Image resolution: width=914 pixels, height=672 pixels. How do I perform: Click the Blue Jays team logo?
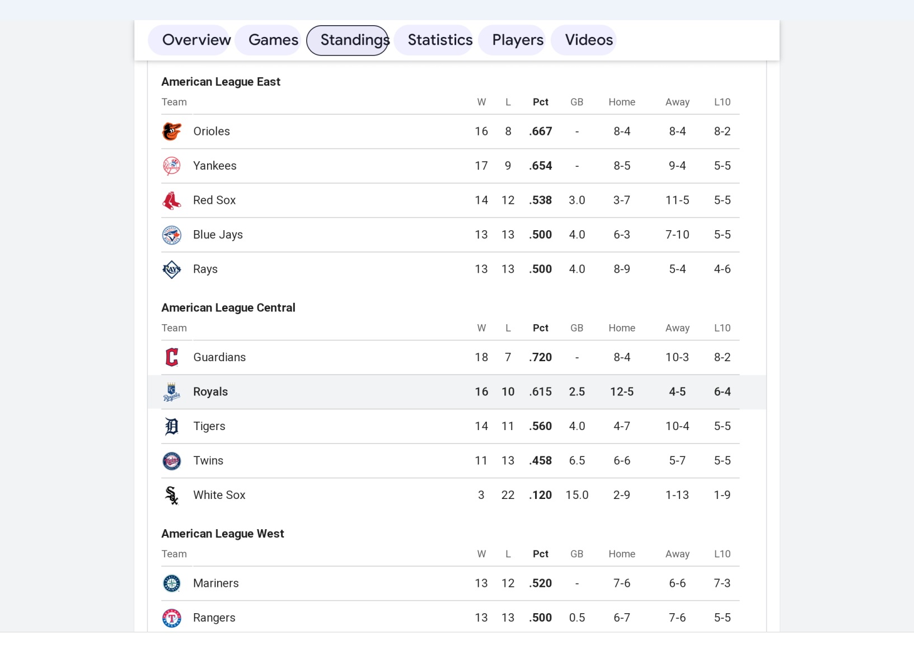[172, 235]
